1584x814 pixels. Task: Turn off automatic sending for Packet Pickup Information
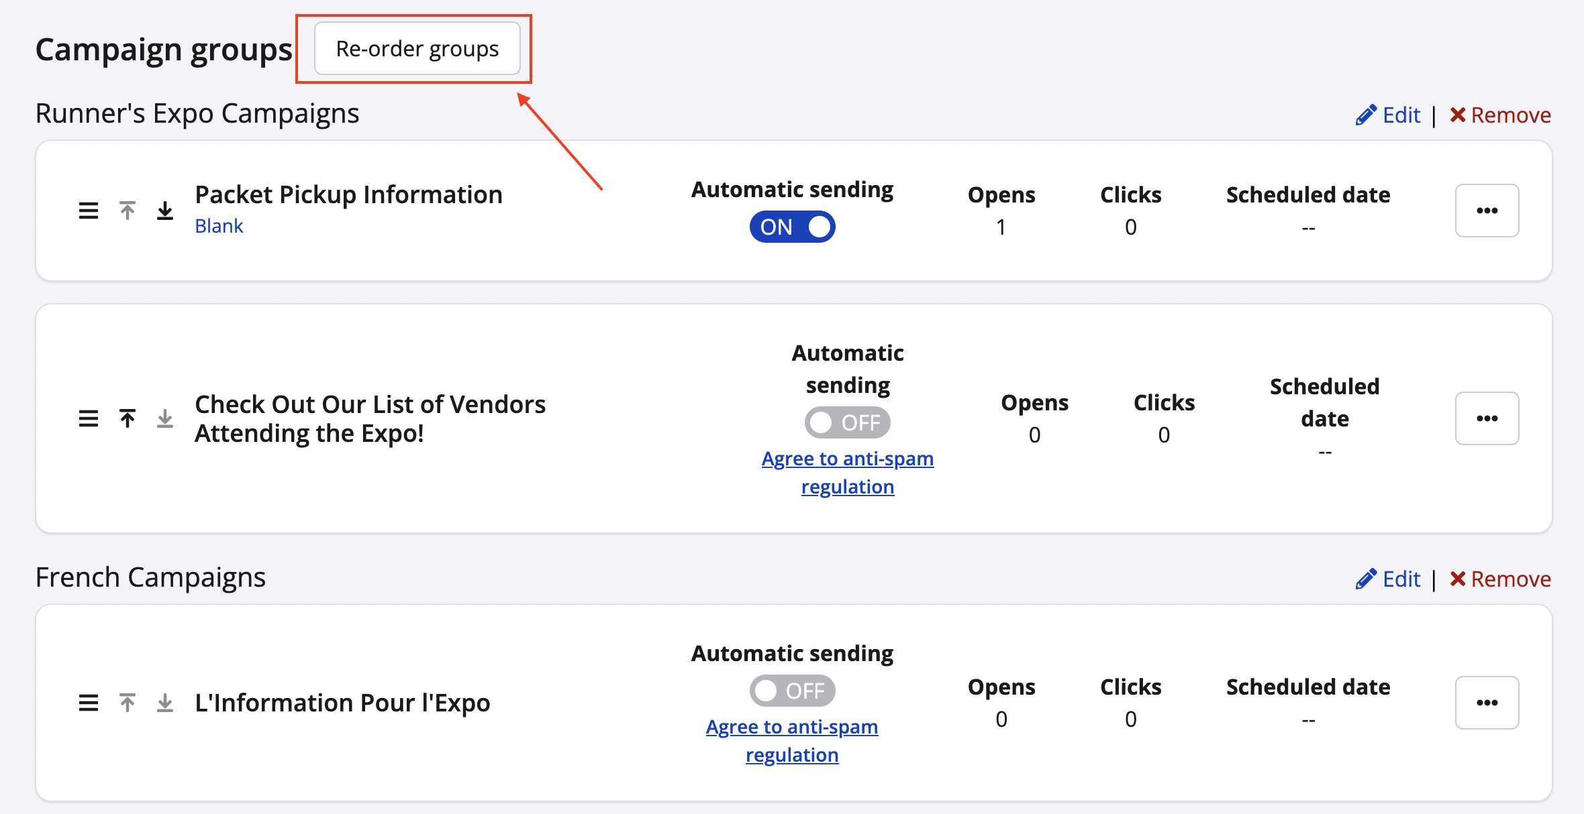792,227
